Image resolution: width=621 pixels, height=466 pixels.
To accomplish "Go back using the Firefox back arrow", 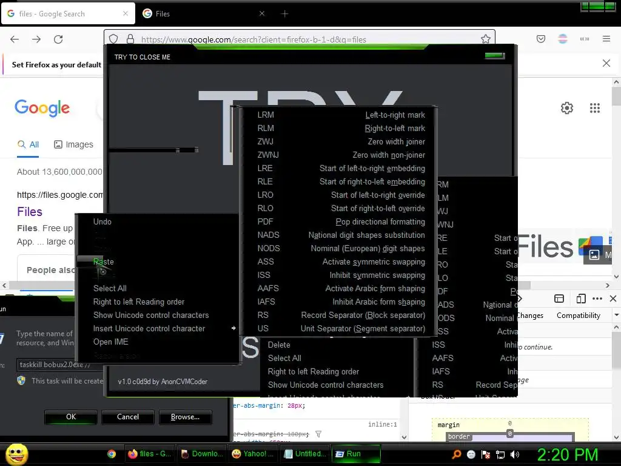I will 15,39.
